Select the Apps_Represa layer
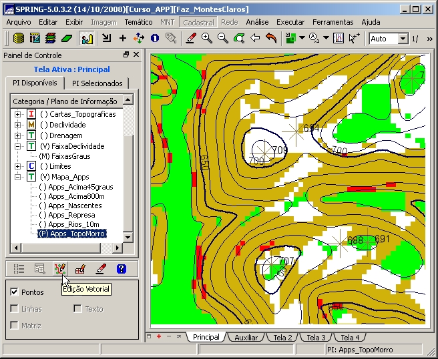Viewport: 438px width, 359px height. pyautogui.click(x=71, y=215)
